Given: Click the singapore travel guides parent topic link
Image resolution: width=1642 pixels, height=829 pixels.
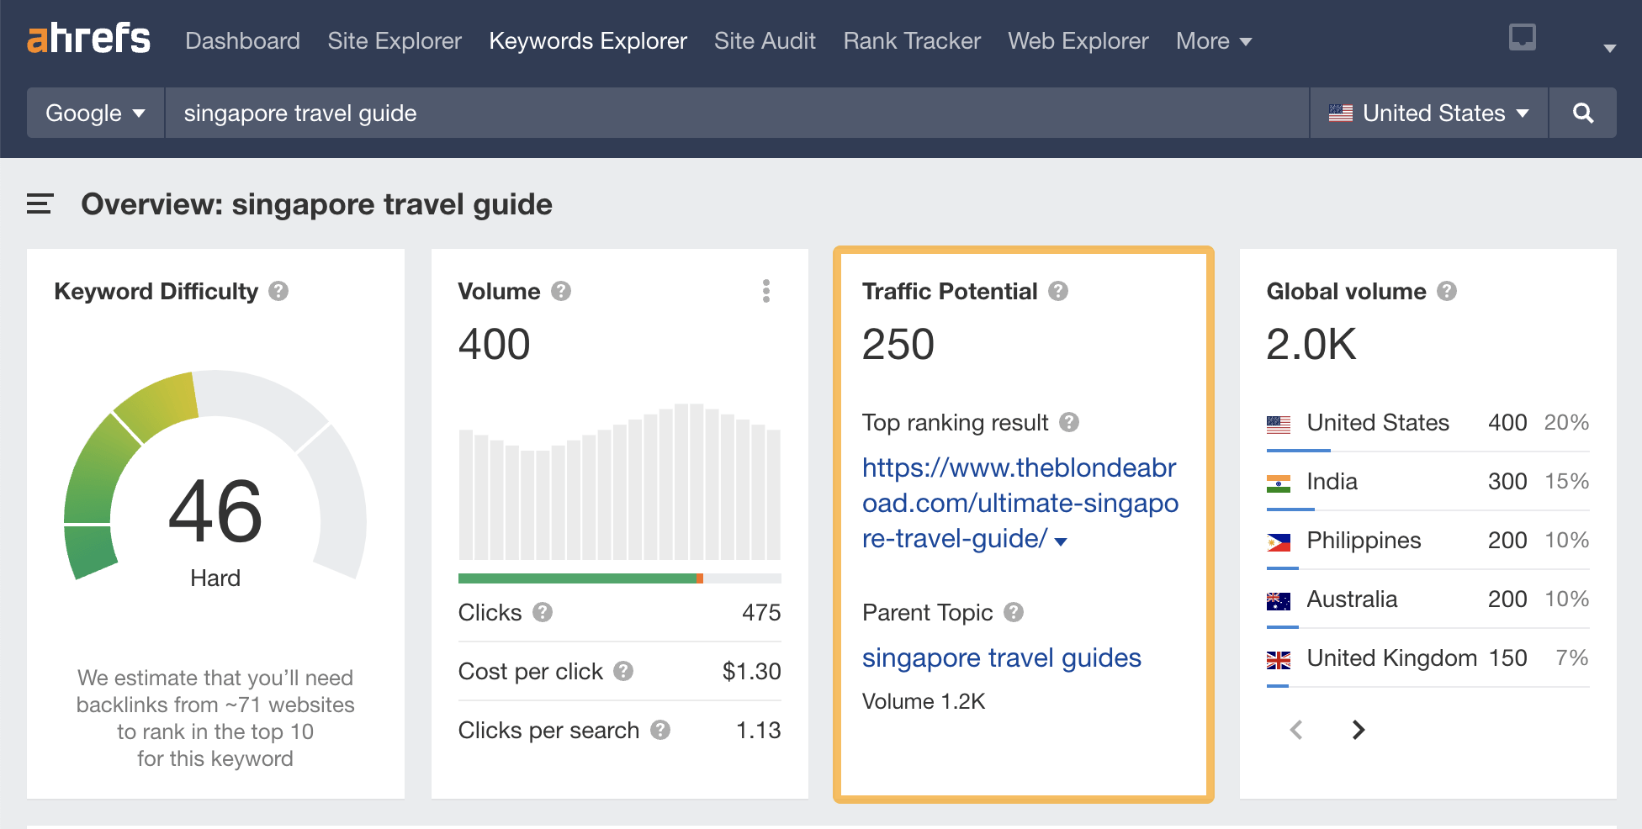Looking at the screenshot, I should [x=1001, y=658].
